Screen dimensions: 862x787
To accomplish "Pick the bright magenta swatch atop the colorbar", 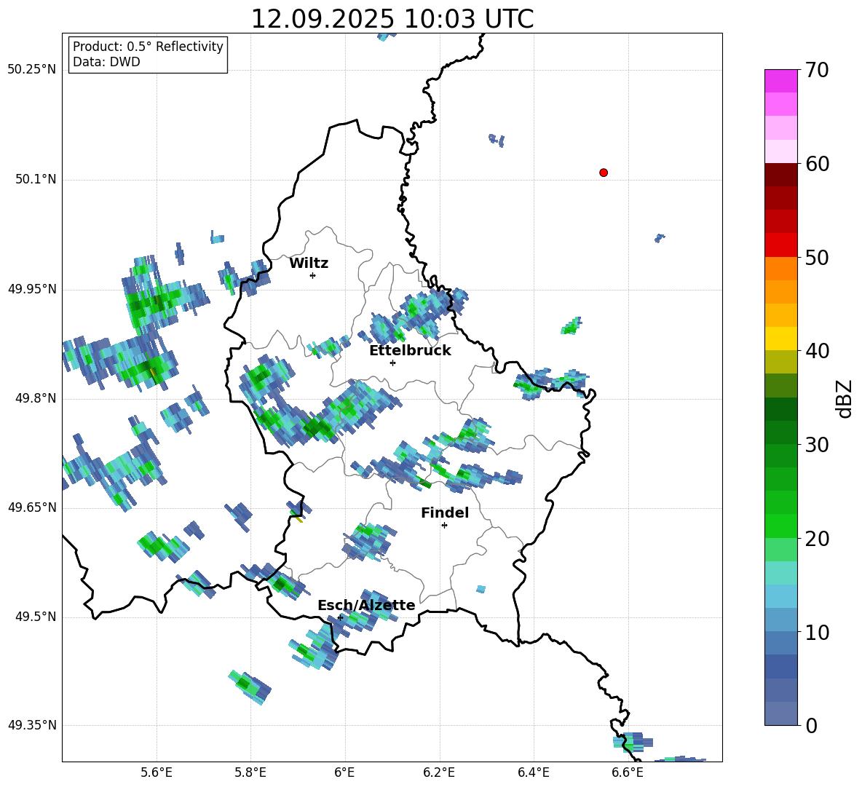I will 781,81.
